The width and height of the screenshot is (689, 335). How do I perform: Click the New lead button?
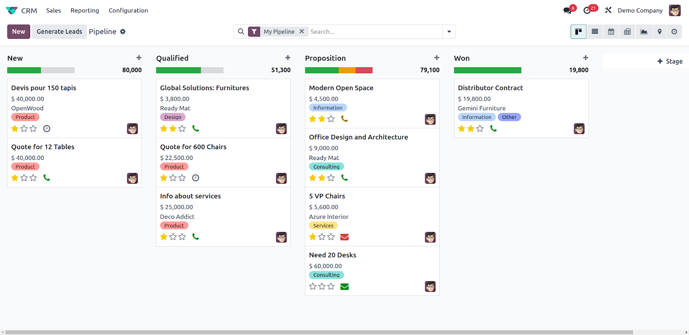pyautogui.click(x=19, y=31)
